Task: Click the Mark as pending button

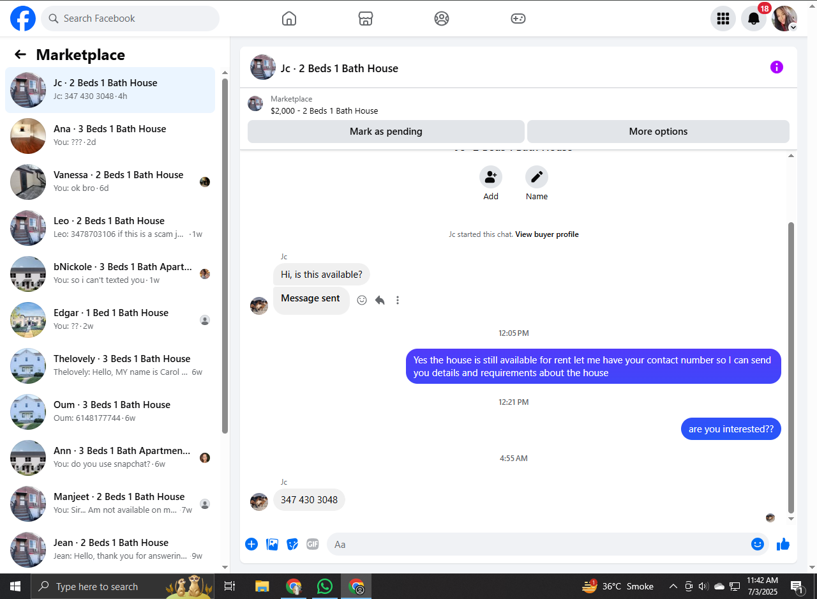Action: 386,132
